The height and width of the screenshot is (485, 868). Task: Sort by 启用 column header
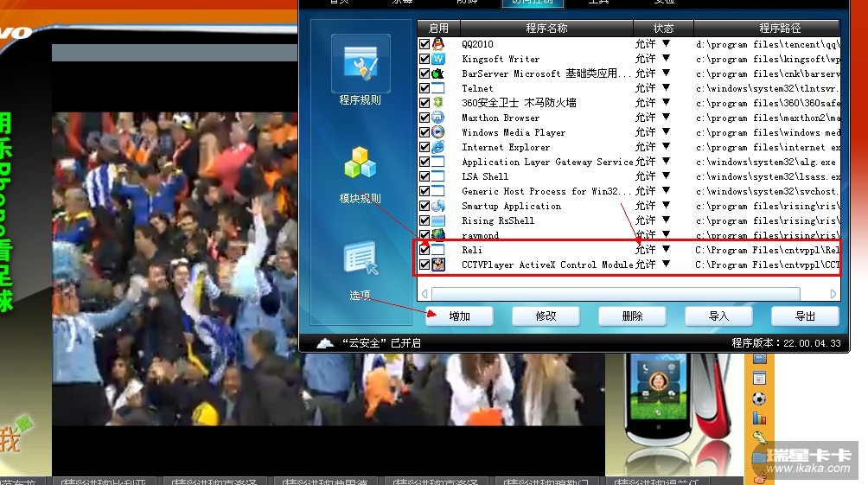pyautogui.click(x=438, y=28)
